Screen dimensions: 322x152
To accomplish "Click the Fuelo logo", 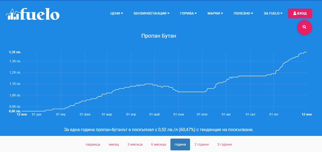I will [33, 14].
